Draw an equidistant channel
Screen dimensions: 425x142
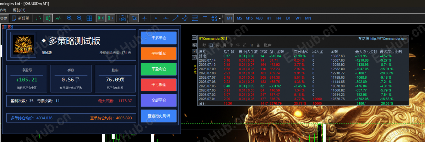click(185, 18)
